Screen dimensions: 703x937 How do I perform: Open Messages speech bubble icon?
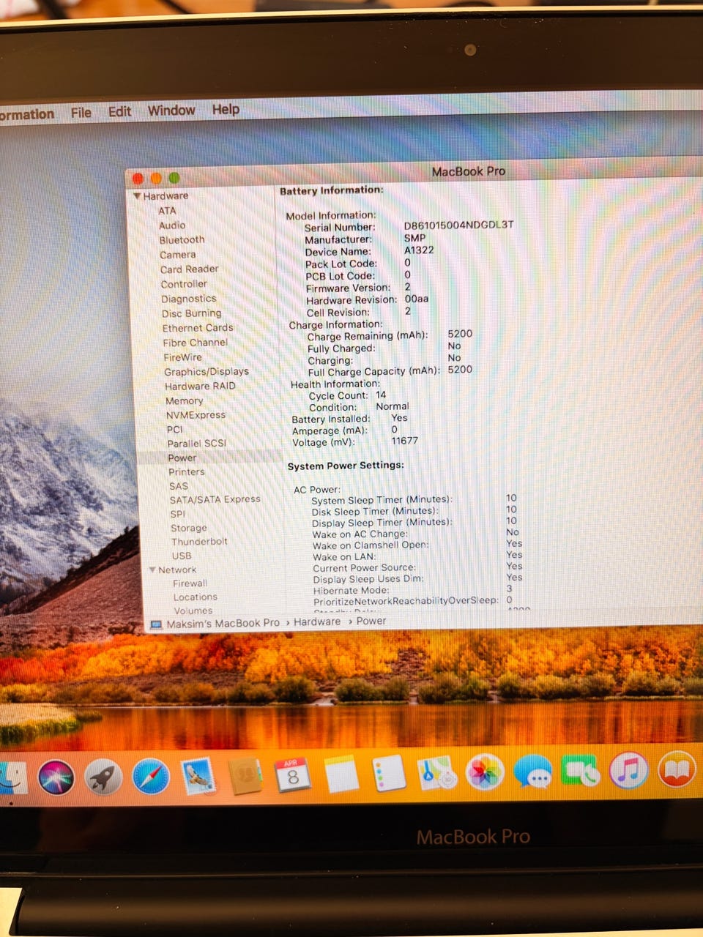532,772
